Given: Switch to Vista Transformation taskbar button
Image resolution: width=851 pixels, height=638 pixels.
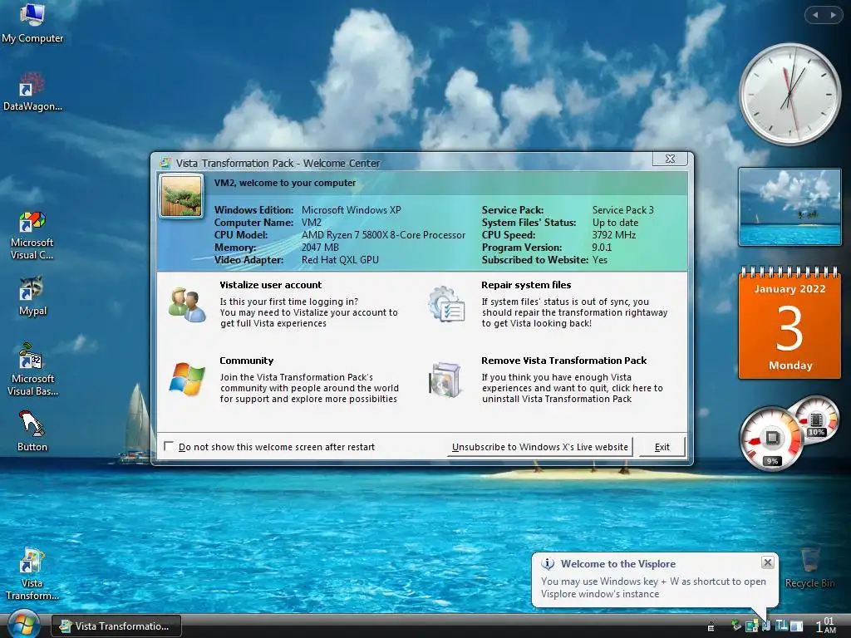Looking at the screenshot, I should [116, 626].
